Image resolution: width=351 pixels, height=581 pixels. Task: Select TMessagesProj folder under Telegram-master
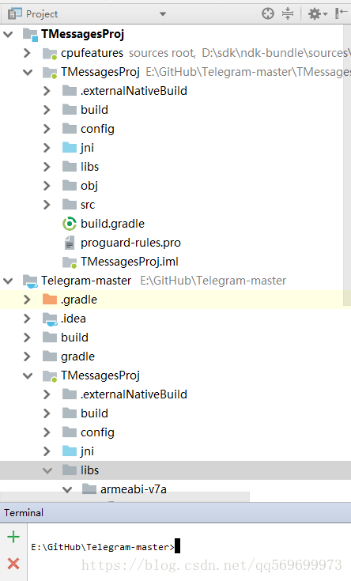(100, 375)
